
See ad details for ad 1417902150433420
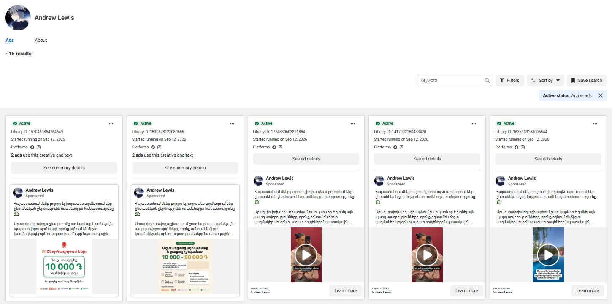(x=427, y=159)
